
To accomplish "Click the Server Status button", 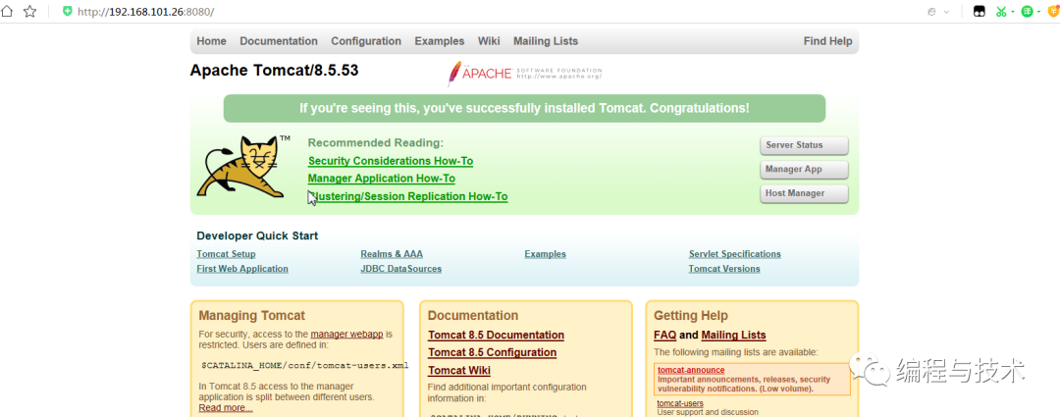I will [x=805, y=145].
